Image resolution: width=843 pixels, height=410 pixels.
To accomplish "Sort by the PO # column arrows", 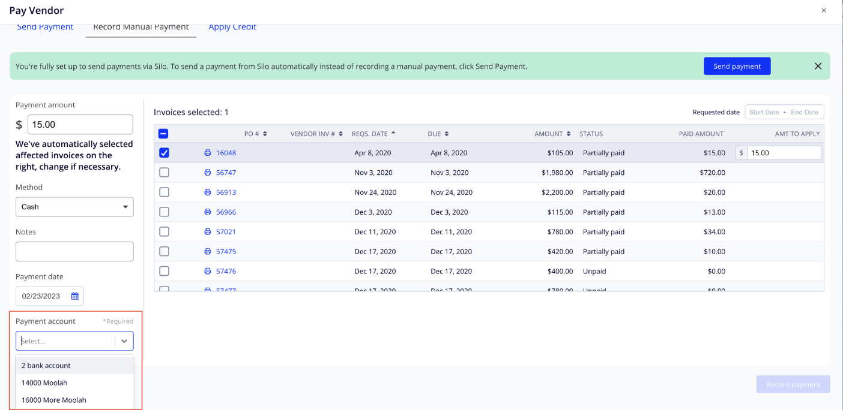I will (x=265, y=134).
